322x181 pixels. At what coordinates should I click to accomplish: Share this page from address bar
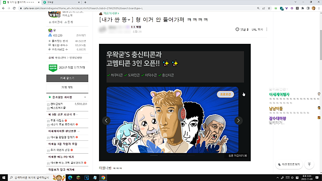(264, 8)
